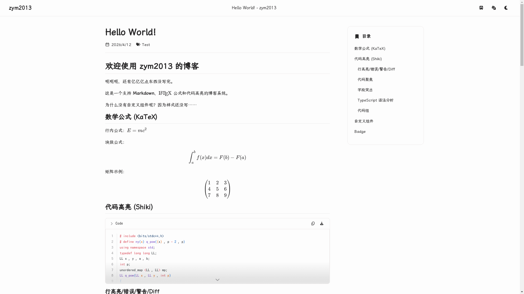Viewport: 524px width, 294px height.
Task: Click the LaTeX logo in the paragraph
Action: (x=165, y=93)
